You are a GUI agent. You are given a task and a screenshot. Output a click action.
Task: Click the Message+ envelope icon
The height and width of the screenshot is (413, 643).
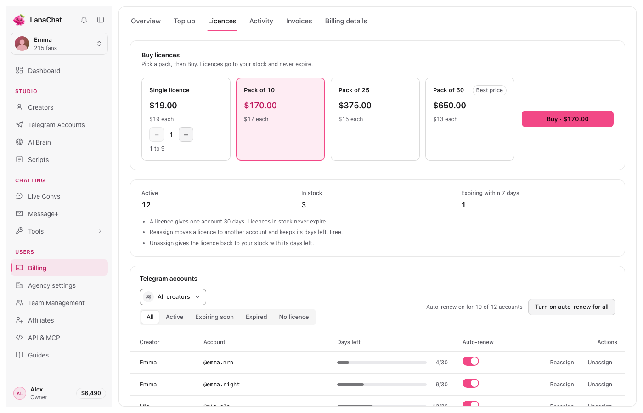[19, 213]
